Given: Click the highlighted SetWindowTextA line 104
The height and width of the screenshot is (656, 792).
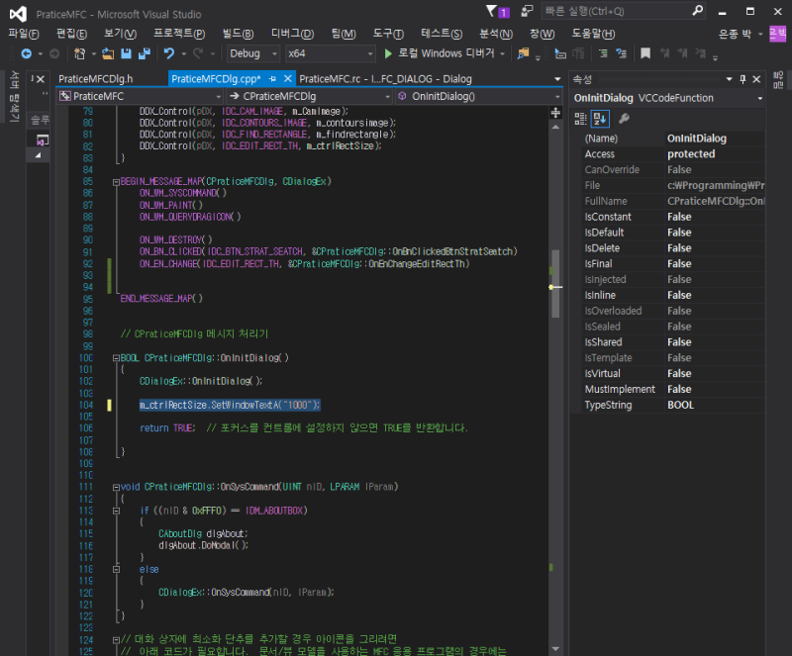Looking at the screenshot, I should (230, 405).
